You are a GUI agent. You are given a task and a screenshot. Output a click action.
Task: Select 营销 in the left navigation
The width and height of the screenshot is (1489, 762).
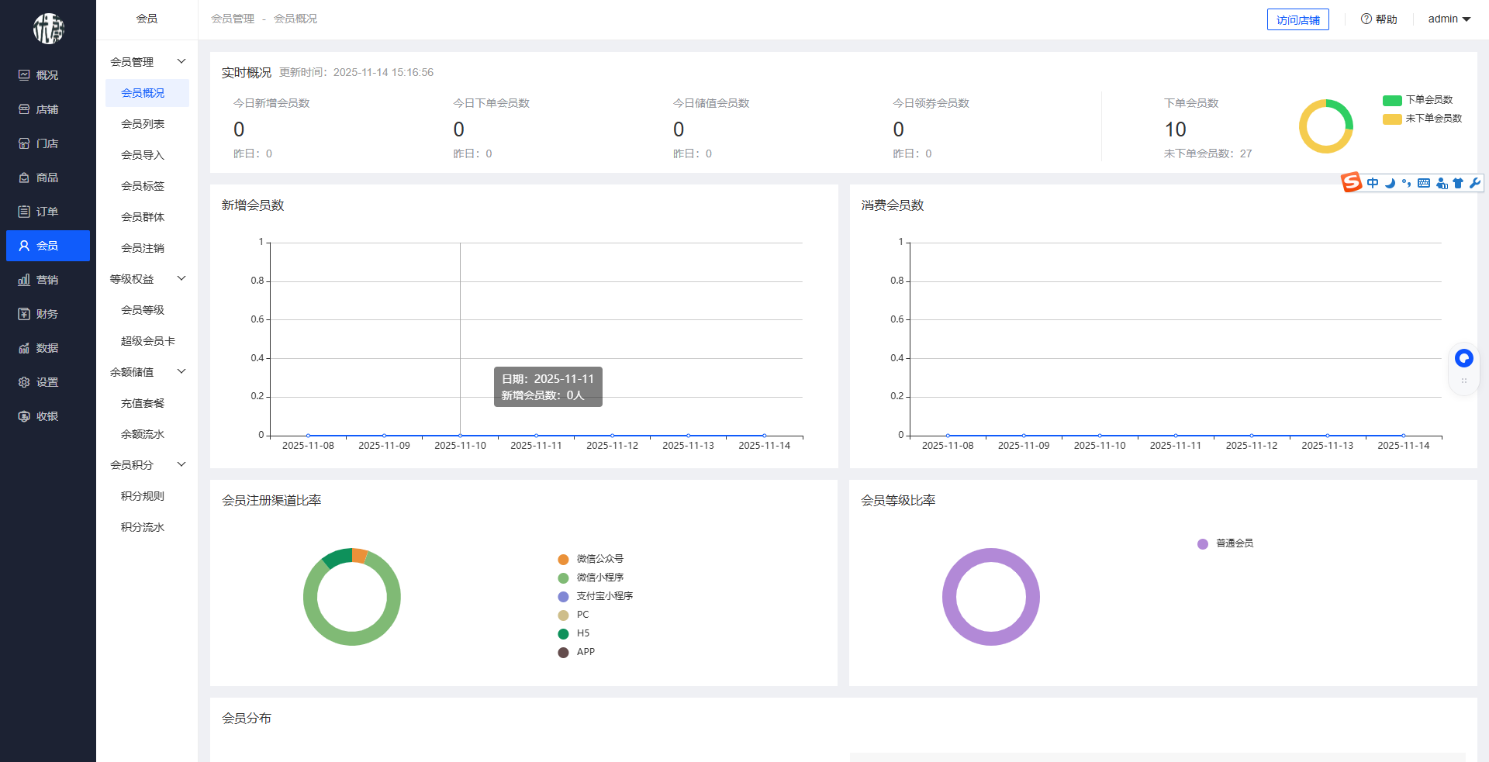47,280
